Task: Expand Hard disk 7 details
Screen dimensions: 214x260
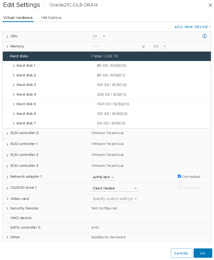Action: click(x=14, y=123)
